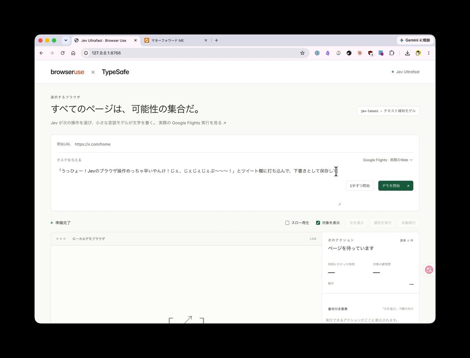Open a new tab with plus button
The image size is (470, 358).
click(216, 40)
